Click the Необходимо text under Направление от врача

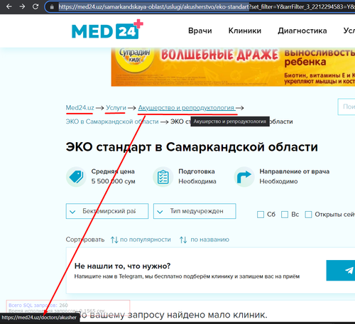[x=278, y=181]
